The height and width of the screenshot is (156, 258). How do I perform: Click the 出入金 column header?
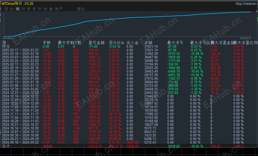132,43
